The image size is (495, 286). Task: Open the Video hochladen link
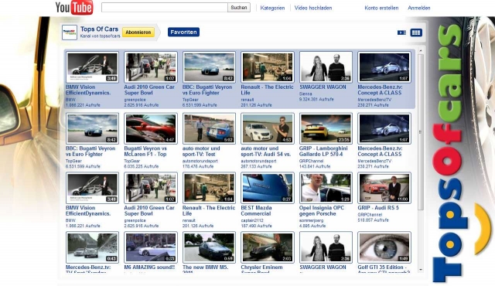pos(313,8)
